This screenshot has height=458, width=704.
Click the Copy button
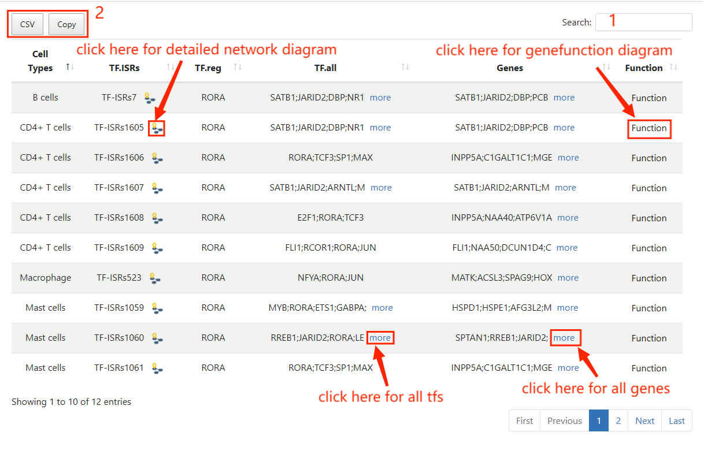click(x=66, y=24)
